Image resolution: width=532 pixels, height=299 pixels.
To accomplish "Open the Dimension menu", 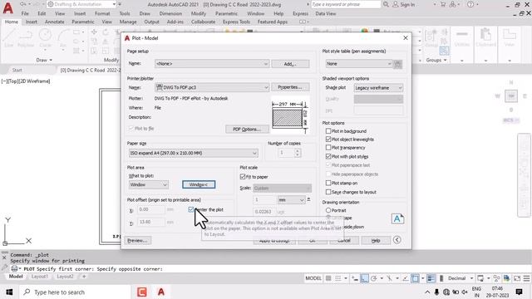I will [170, 13].
